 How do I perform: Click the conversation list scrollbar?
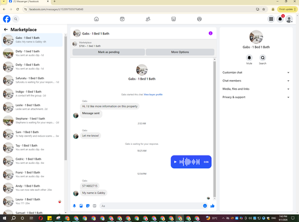(x=66, y=98)
